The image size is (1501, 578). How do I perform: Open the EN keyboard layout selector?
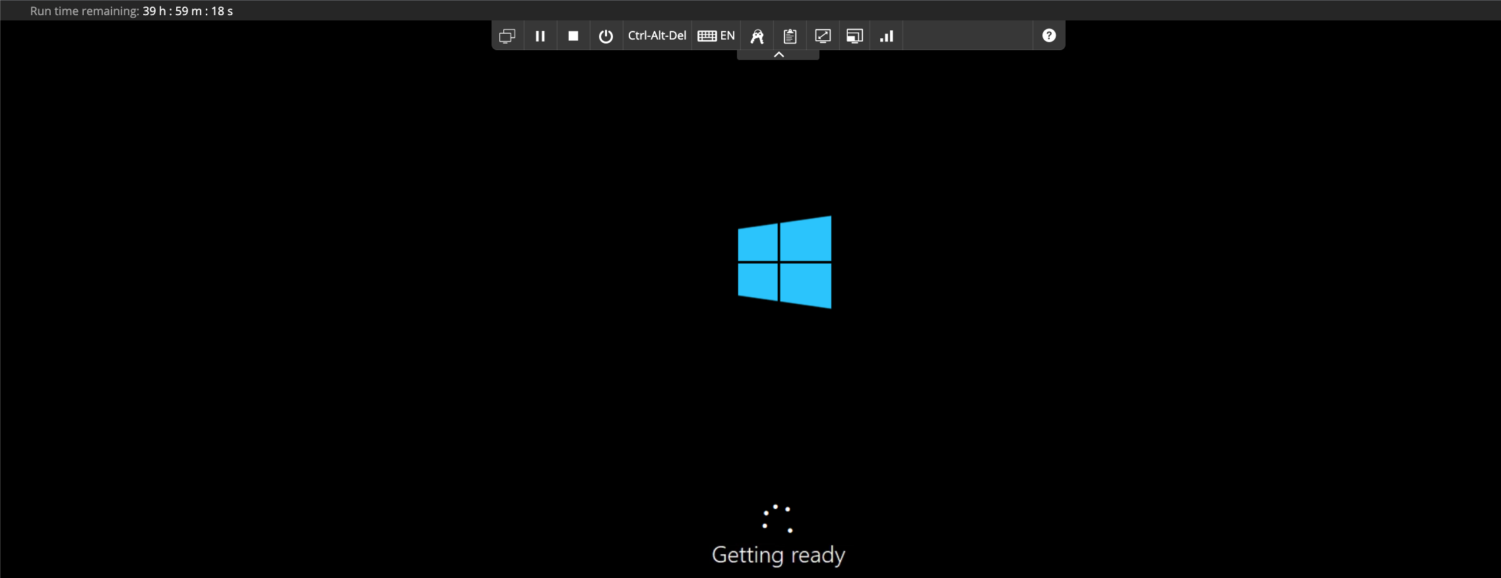(x=716, y=36)
